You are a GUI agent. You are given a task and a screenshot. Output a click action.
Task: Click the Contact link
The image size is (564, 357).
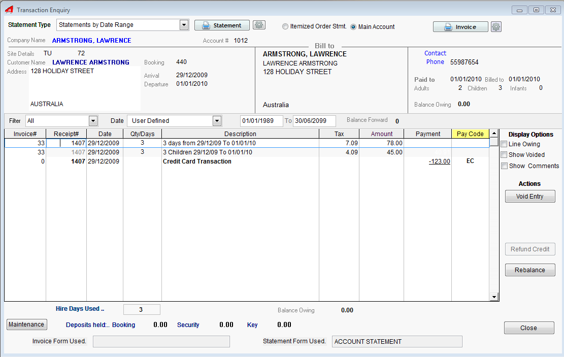coord(435,53)
